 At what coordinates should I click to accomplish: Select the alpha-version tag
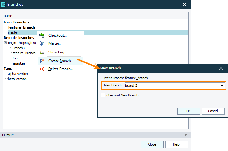tap(18, 74)
